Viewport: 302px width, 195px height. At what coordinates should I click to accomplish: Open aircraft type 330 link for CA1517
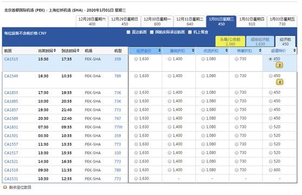click(x=117, y=153)
